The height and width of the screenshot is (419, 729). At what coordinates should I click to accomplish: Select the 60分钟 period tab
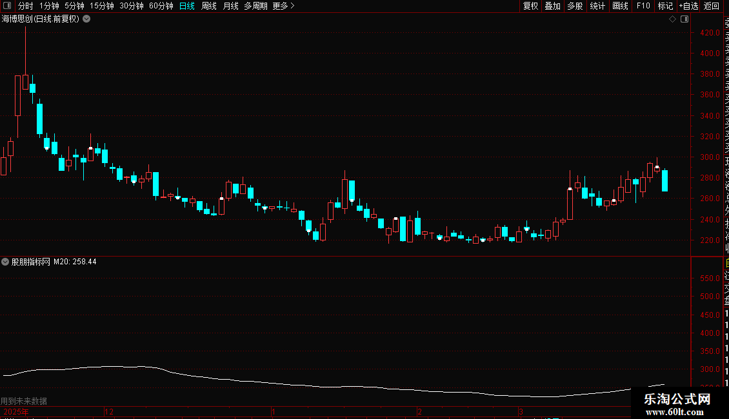(161, 6)
